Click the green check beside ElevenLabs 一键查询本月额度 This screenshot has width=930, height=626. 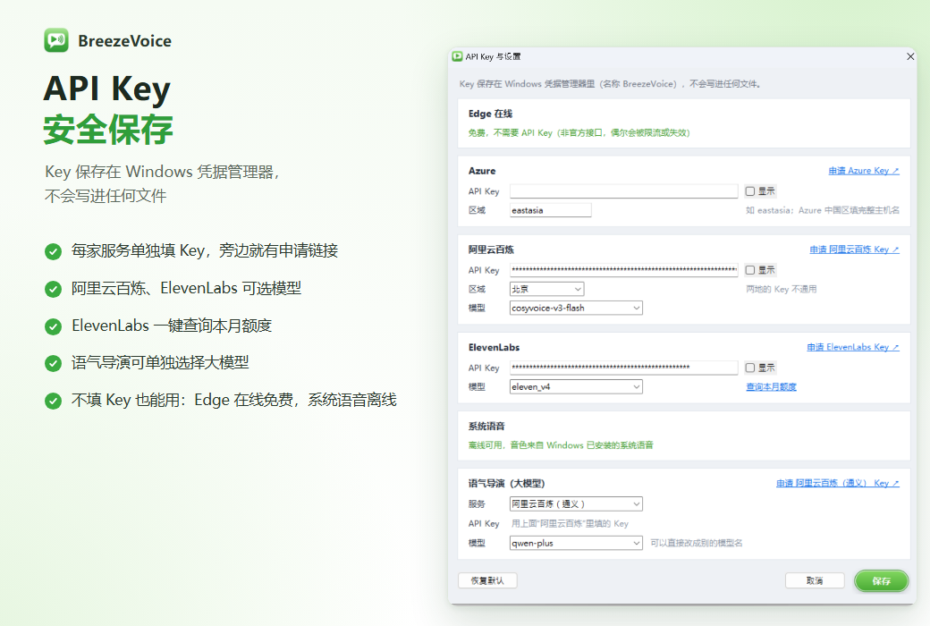[54, 326]
